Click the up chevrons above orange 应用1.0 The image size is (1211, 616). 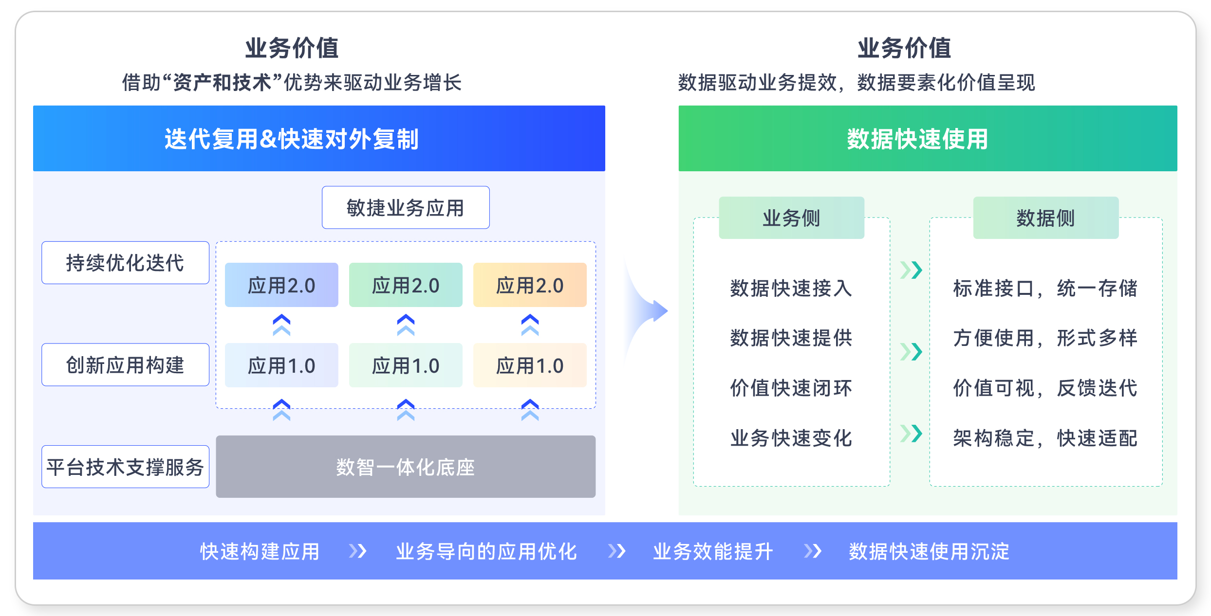tap(530, 325)
